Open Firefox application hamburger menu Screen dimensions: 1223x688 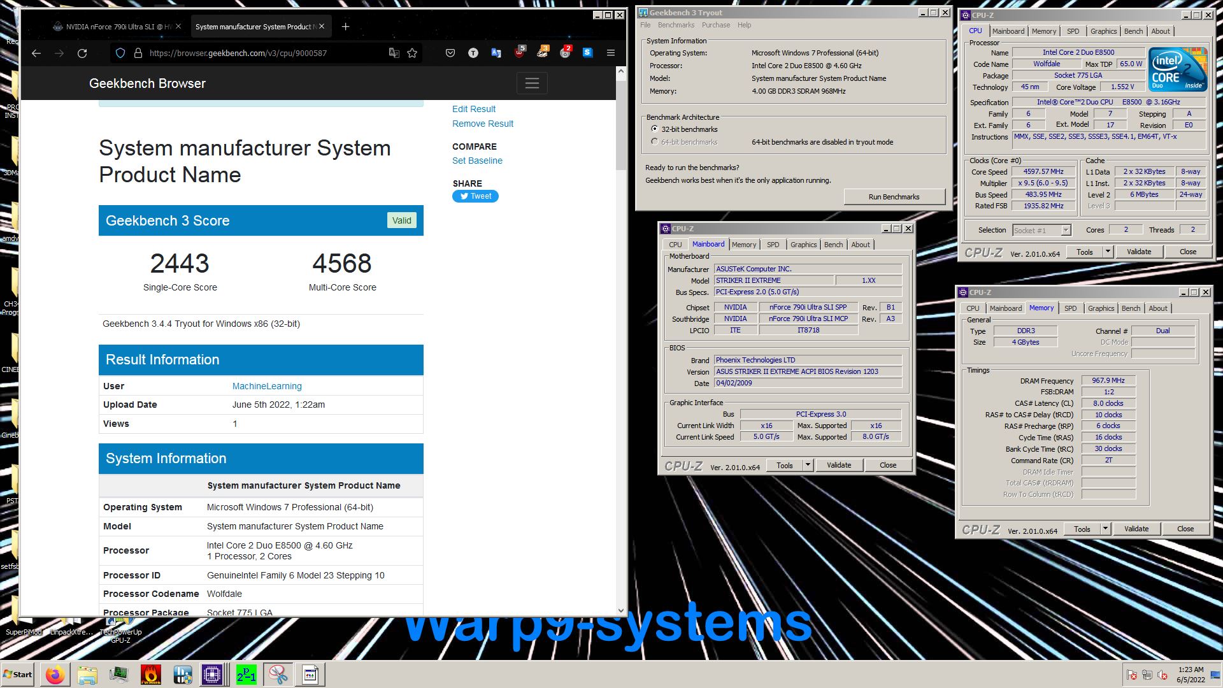(610, 54)
